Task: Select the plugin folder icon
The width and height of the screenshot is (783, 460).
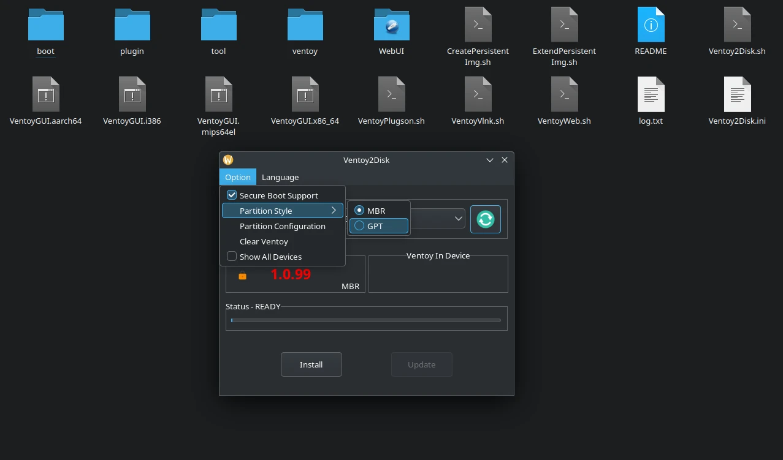Action: [x=132, y=25]
